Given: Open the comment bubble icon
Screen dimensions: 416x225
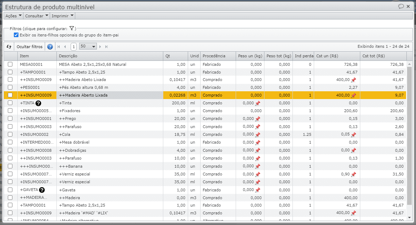Looking at the screenshot, I should coord(401,6).
